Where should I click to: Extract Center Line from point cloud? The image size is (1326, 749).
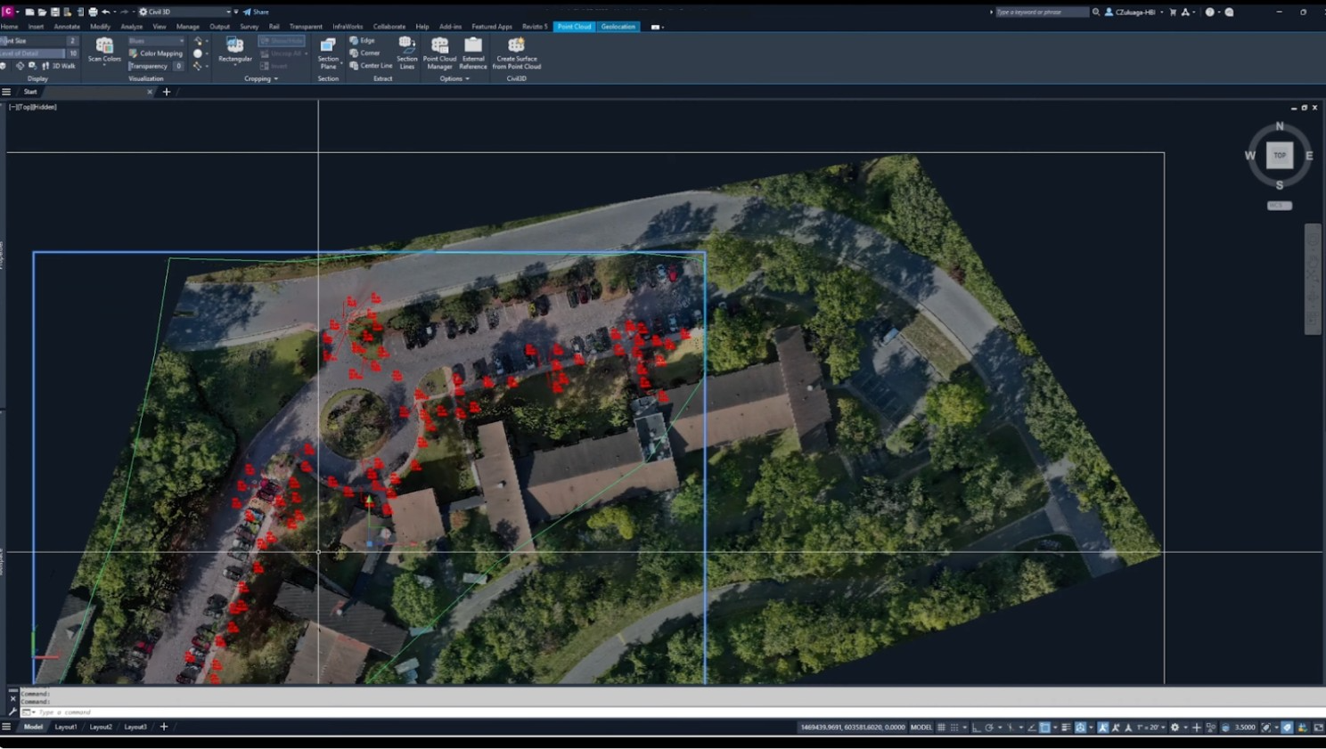[371, 66]
